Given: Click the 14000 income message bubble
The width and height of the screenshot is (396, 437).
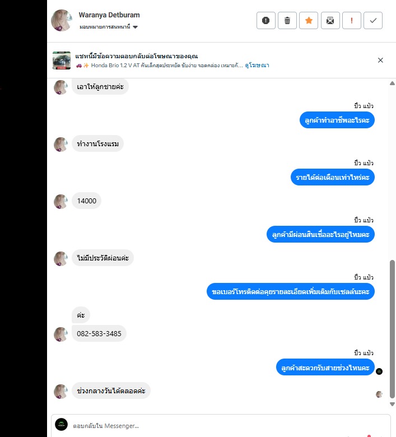Looking at the screenshot, I should pyautogui.click(x=87, y=201).
